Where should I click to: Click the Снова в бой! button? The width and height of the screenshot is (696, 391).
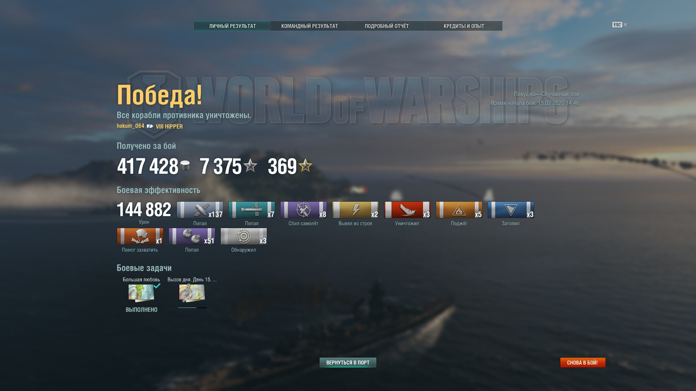583,362
